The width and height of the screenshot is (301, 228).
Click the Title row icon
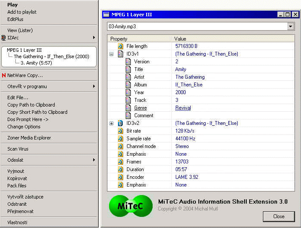pyautogui.click(x=128, y=69)
